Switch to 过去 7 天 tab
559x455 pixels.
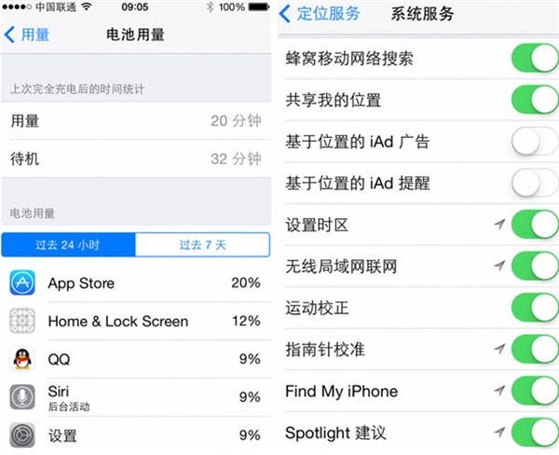(202, 245)
